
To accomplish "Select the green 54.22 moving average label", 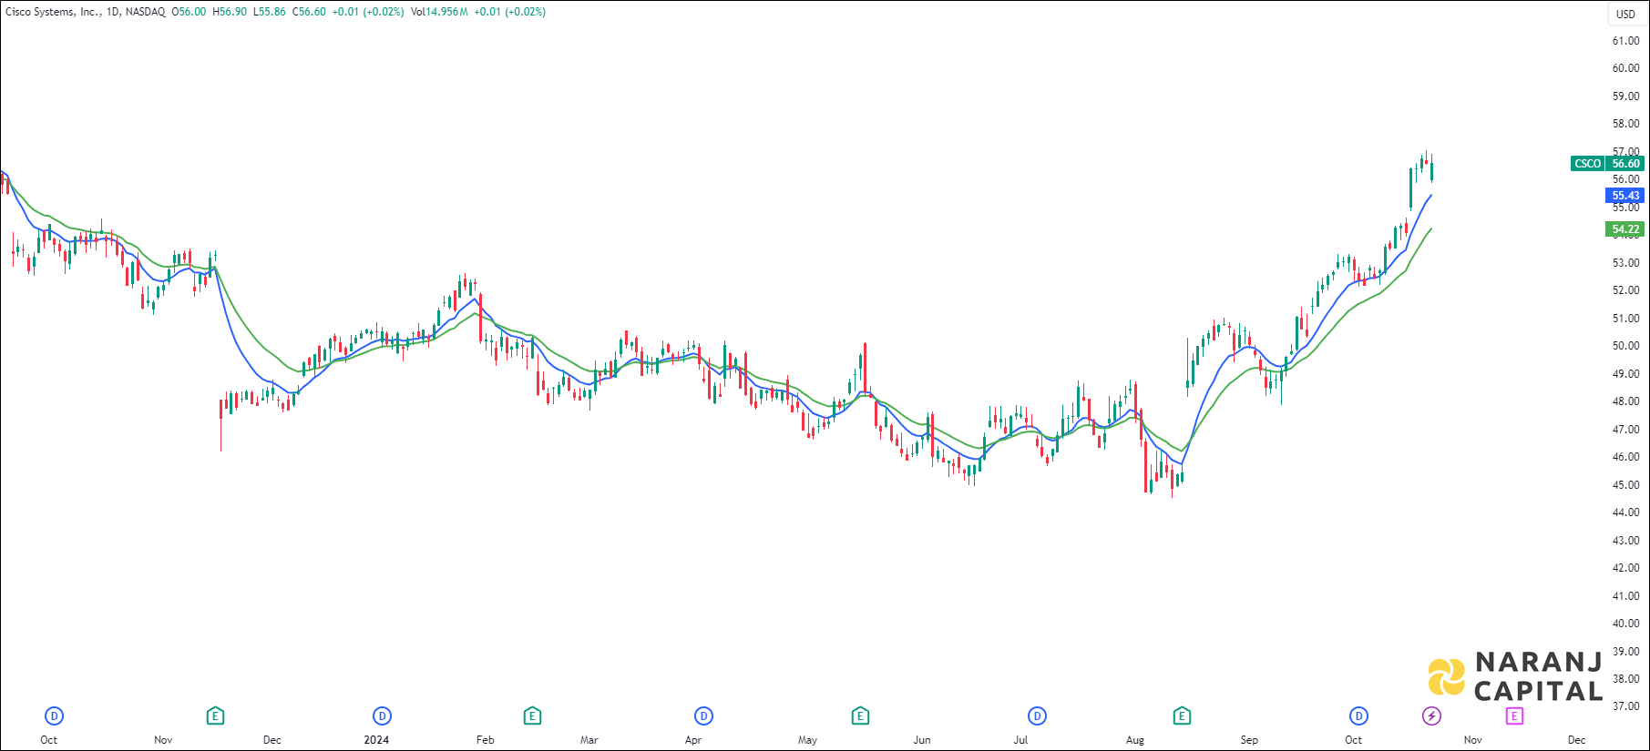I will point(1624,229).
